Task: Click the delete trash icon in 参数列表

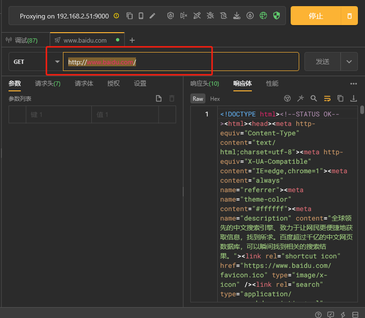Action: point(172,98)
